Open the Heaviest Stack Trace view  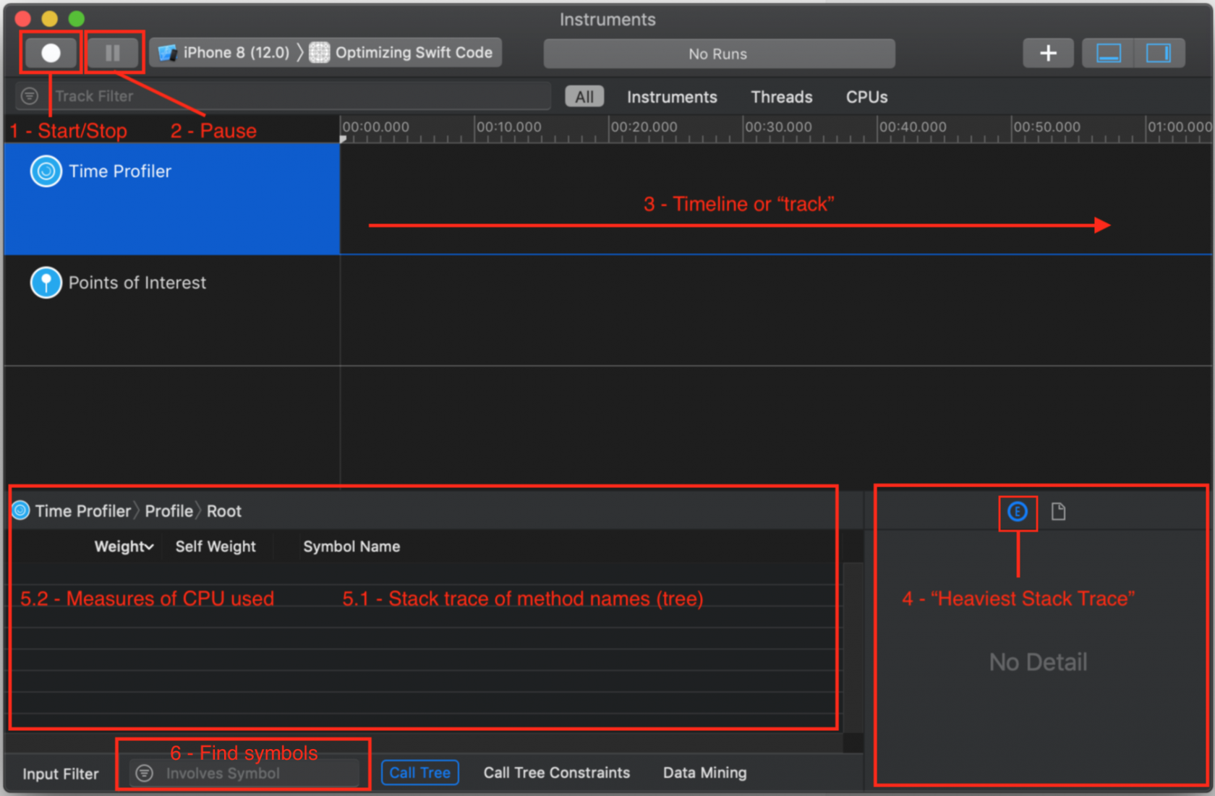(1018, 512)
